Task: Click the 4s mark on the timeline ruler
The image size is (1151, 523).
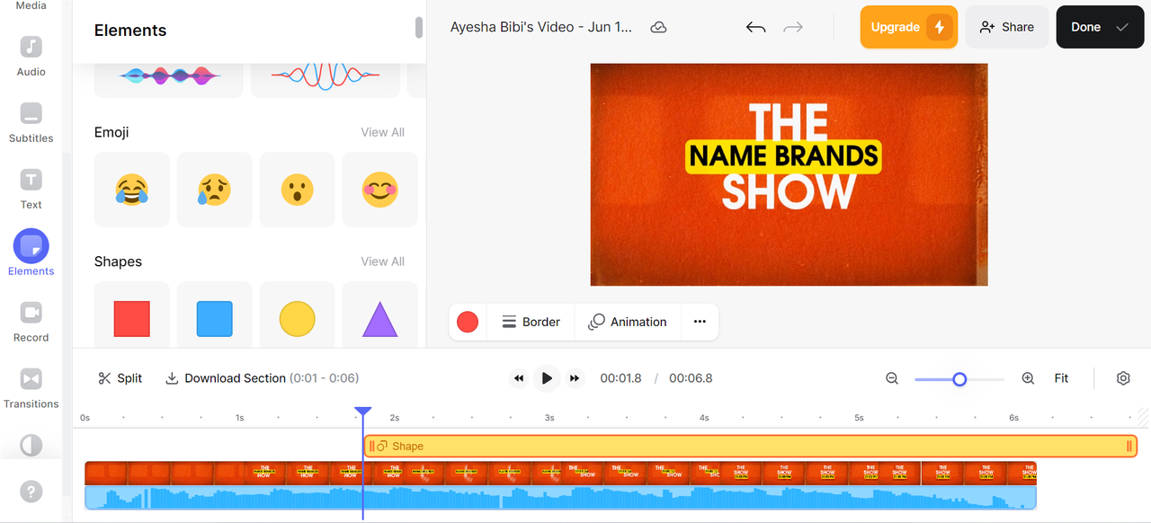Action: (x=704, y=418)
